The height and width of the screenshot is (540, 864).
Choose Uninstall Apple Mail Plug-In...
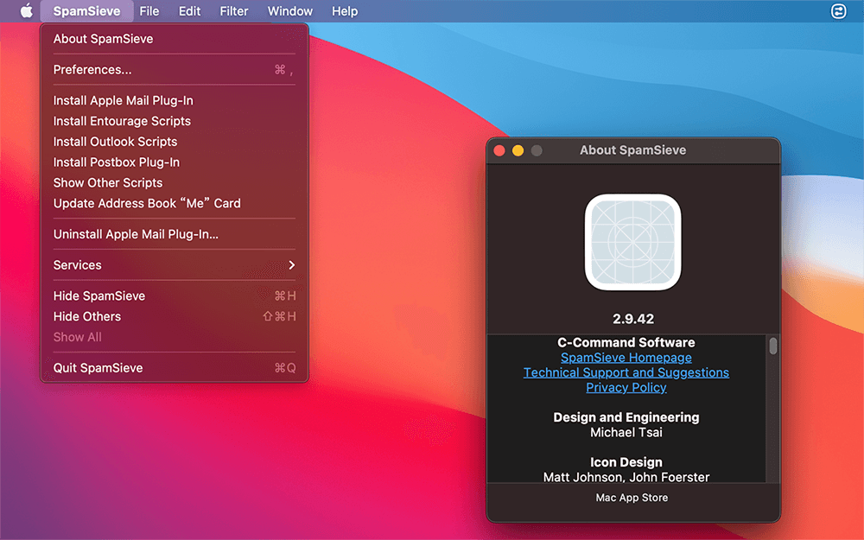click(175, 234)
